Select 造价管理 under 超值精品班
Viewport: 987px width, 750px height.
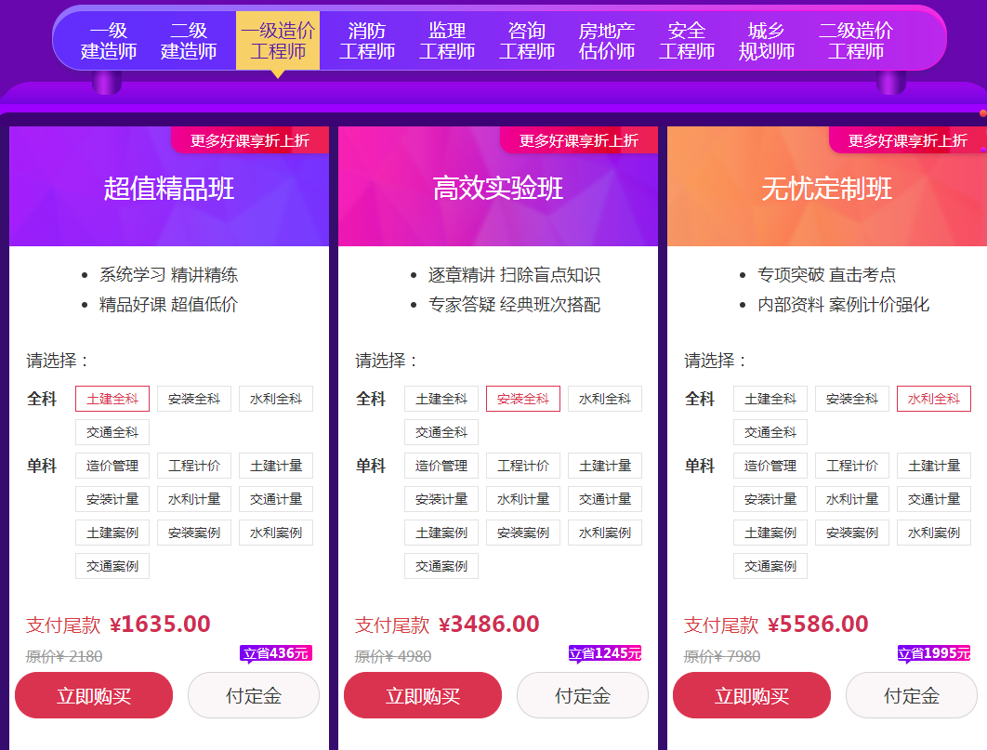pyautogui.click(x=112, y=466)
